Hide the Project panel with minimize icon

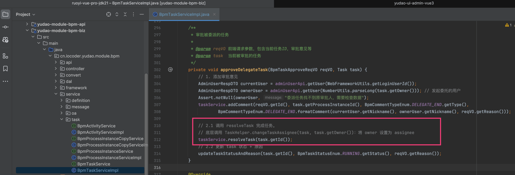point(142,14)
